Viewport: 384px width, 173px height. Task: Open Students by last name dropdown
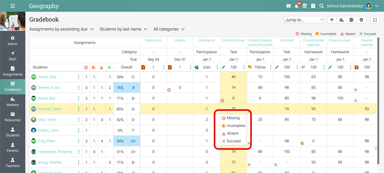click(123, 29)
